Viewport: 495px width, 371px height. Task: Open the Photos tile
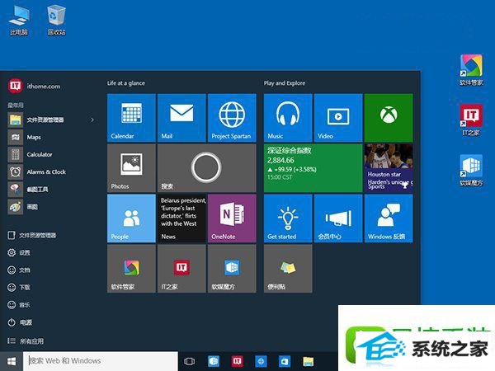coord(131,168)
